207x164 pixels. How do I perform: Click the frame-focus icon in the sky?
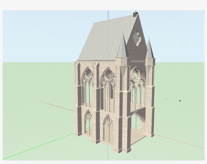point(183,43)
